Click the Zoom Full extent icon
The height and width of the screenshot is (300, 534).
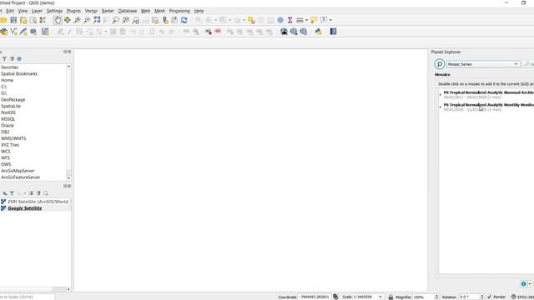point(97,20)
